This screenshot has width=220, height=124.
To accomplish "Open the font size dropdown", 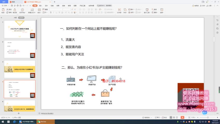I will tap(70, 9).
